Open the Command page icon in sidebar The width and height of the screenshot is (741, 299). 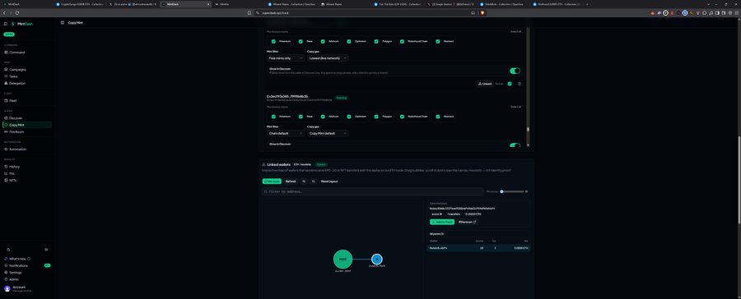point(6,53)
